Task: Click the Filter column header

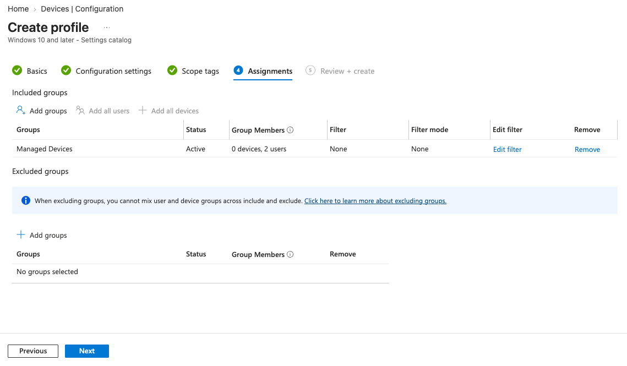Action: click(x=338, y=129)
